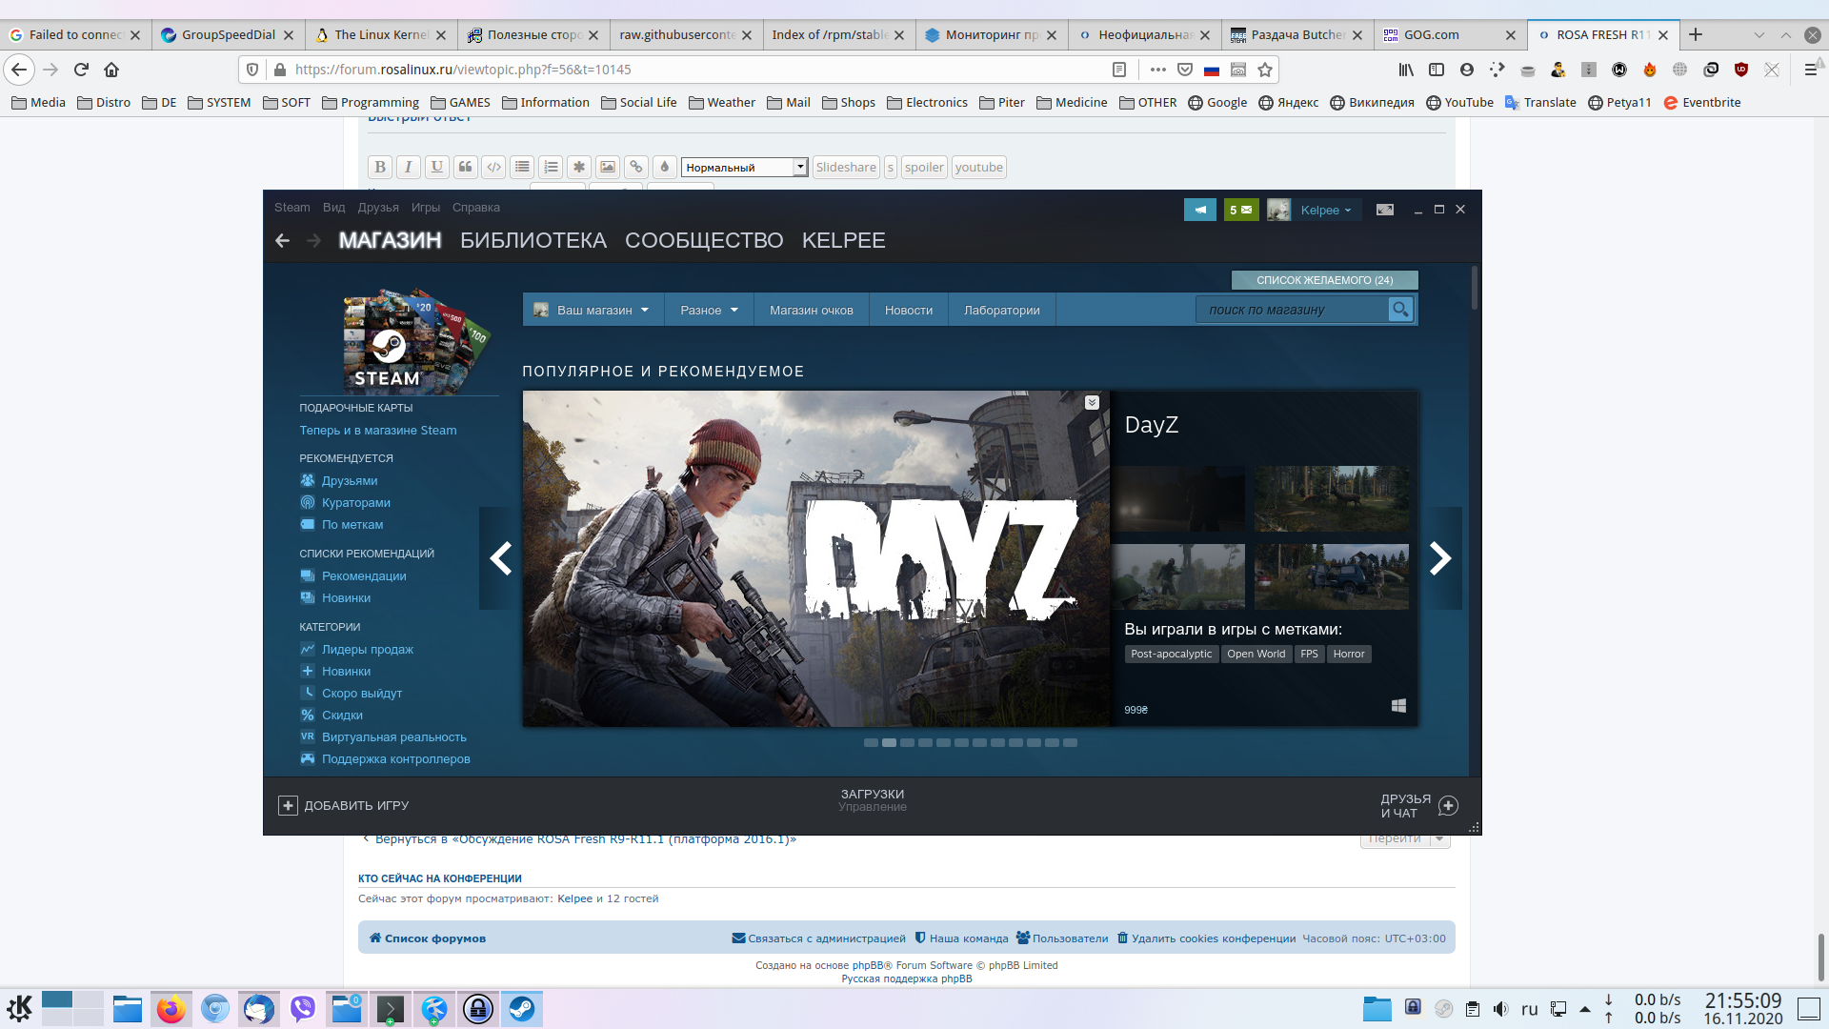
Task: Open the green Steam notifications inbox
Action: point(1241,210)
